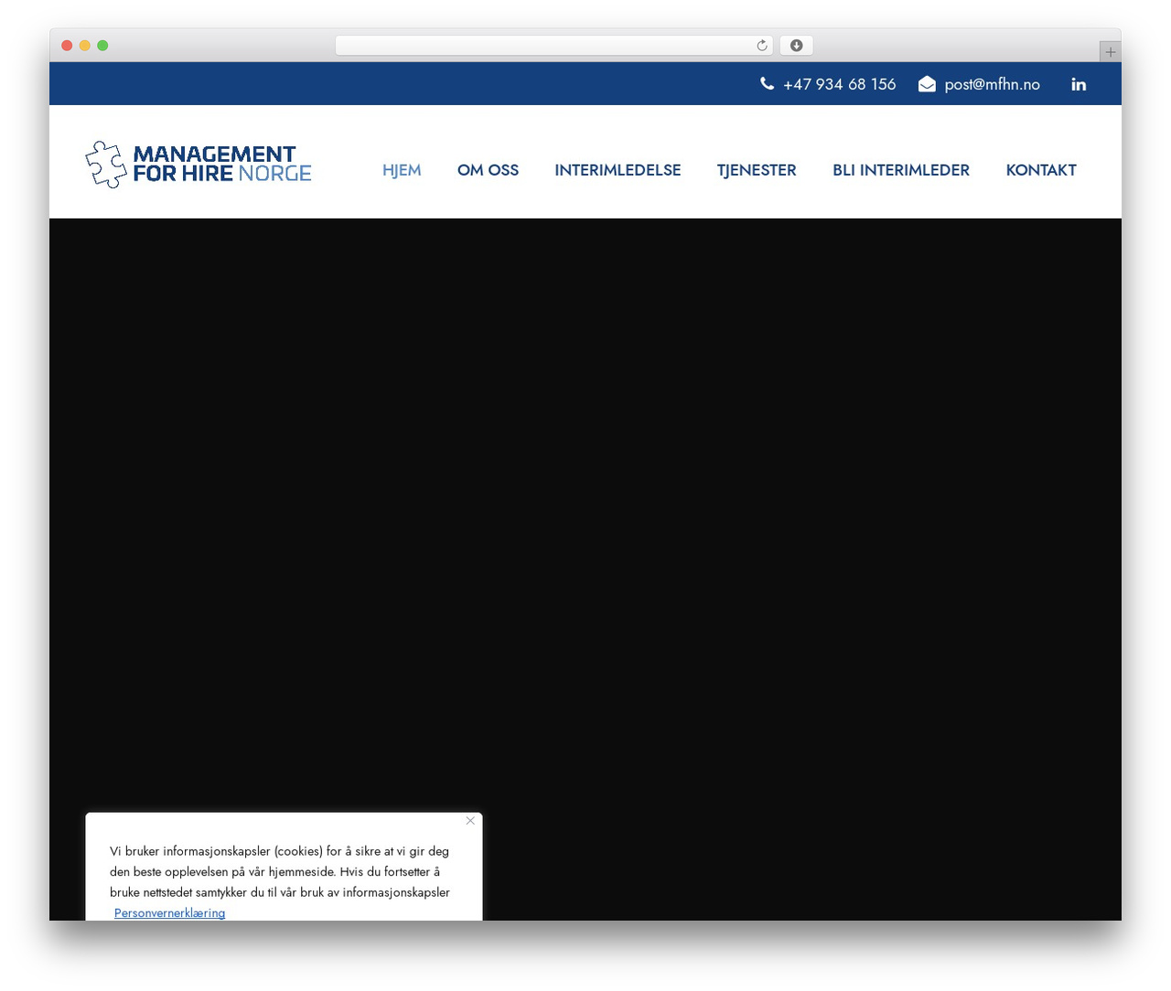Open the KONTAKT page
The height and width of the screenshot is (991, 1171).
tap(1041, 170)
